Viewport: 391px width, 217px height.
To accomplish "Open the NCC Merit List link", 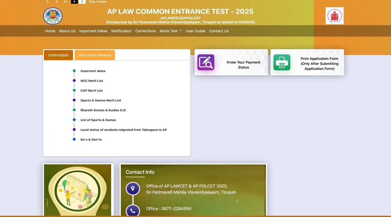I will (92, 81).
